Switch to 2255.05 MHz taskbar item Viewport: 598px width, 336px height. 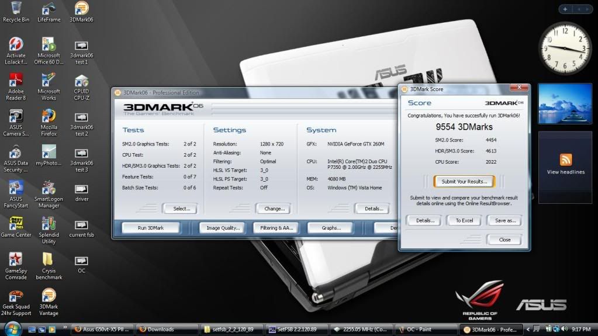point(361,330)
